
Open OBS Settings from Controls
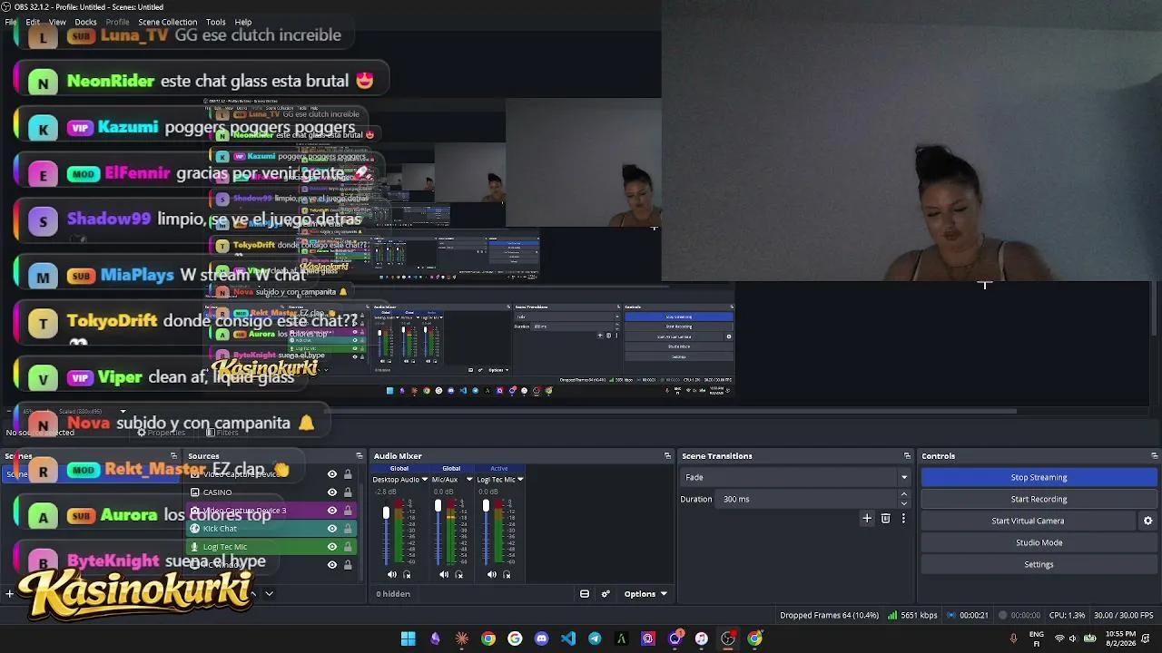[x=1039, y=564]
